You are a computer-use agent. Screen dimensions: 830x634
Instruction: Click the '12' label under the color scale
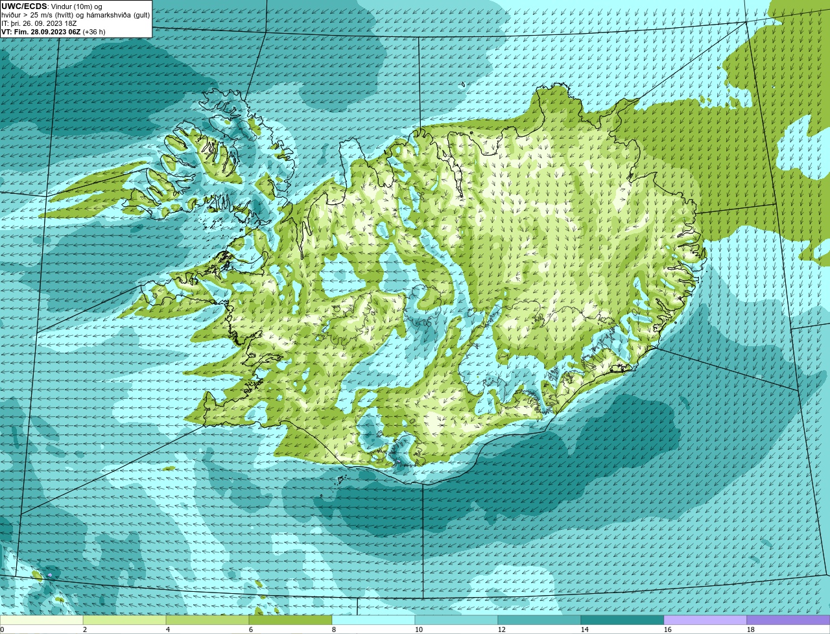502,629
